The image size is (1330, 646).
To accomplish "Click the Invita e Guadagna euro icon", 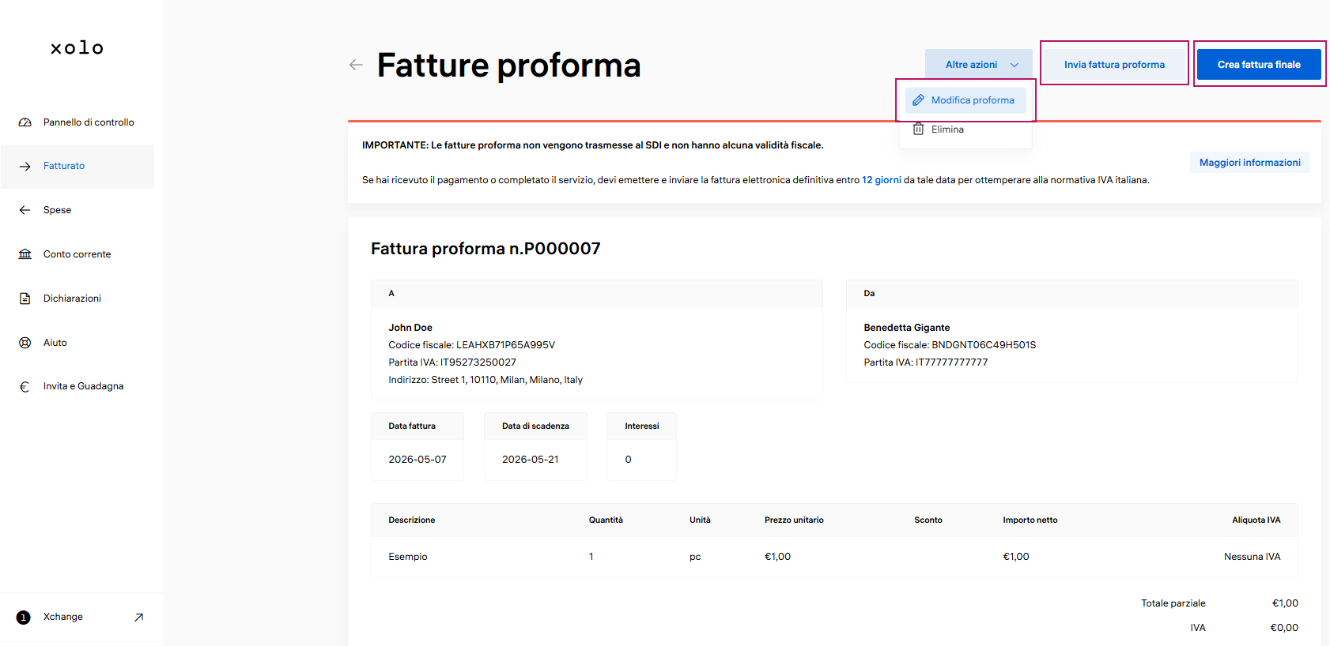I will pyautogui.click(x=25, y=387).
